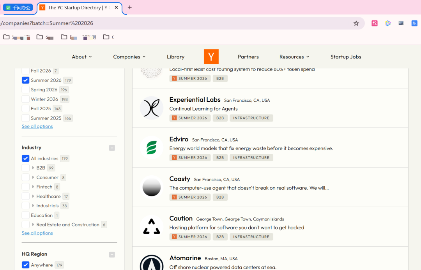The image size is (421, 270).
Task: Expand the Healthcare subcategories arrow
Action: tap(33, 196)
